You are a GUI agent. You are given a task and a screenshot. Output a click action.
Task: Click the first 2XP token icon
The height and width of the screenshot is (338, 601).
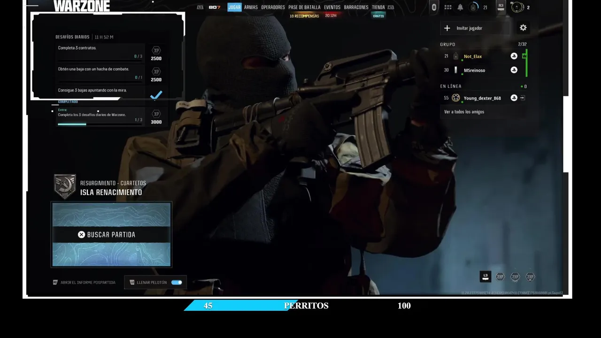point(500,277)
